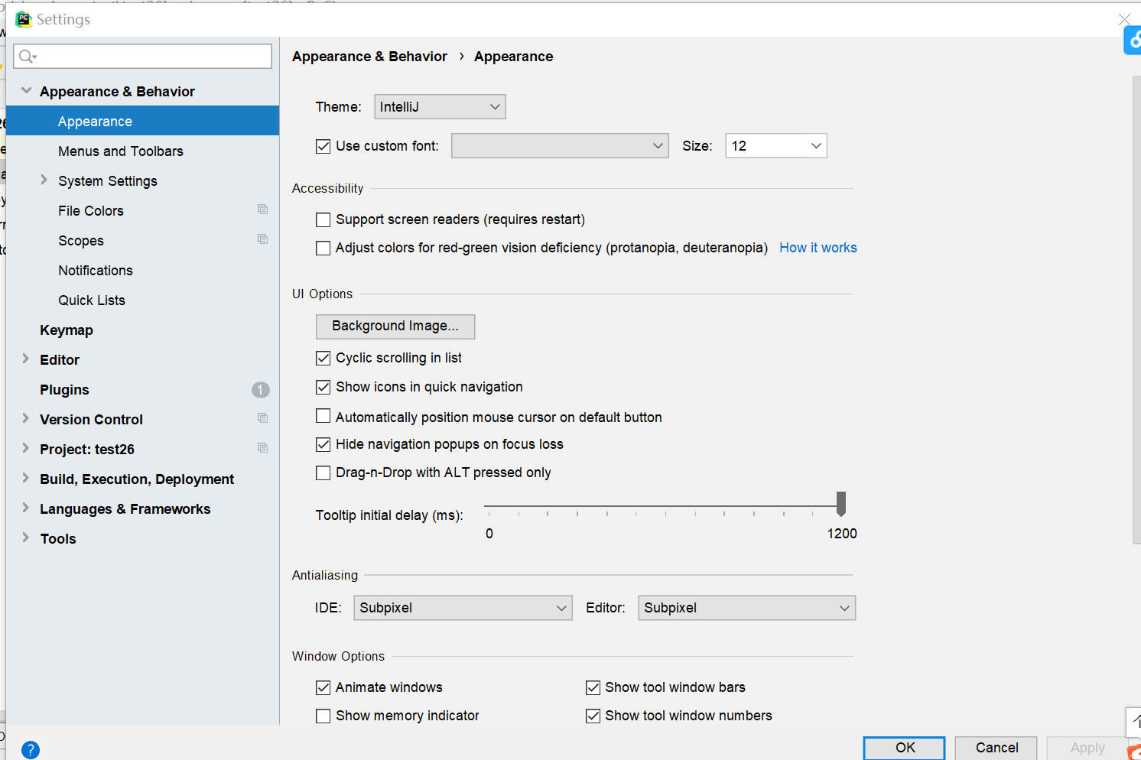Uncheck Show tool window bars
This screenshot has width=1141, height=760.
[593, 687]
